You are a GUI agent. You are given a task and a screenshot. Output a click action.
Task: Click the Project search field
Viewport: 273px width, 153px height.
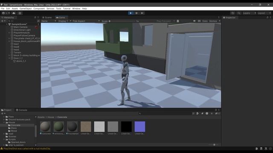165,113
